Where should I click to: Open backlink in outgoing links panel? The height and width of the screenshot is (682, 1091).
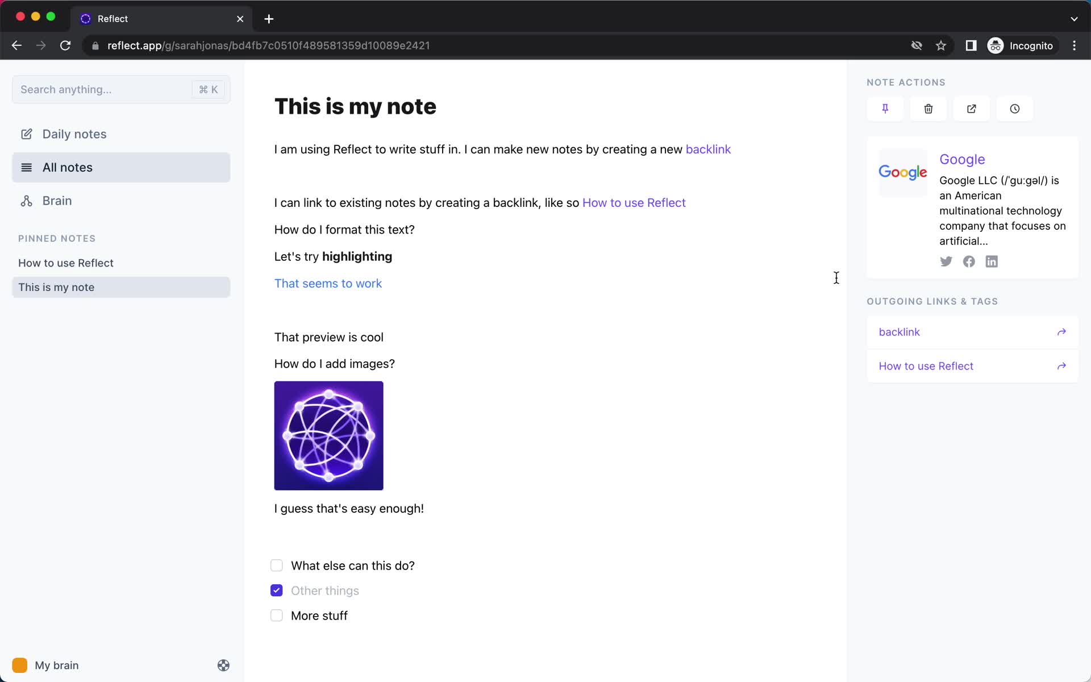coord(972,332)
